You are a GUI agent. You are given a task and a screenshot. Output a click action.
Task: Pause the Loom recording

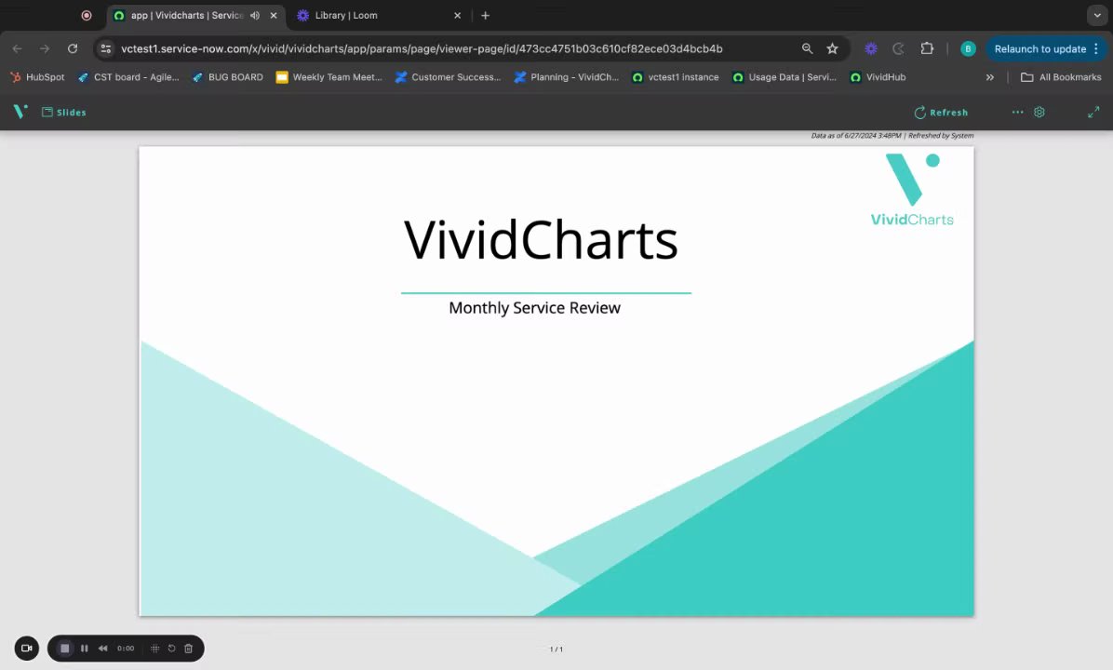[x=85, y=648]
